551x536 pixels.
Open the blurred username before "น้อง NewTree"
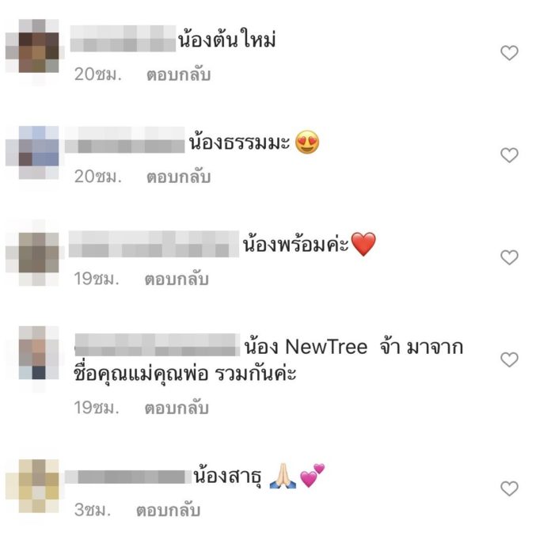click(158, 344)
